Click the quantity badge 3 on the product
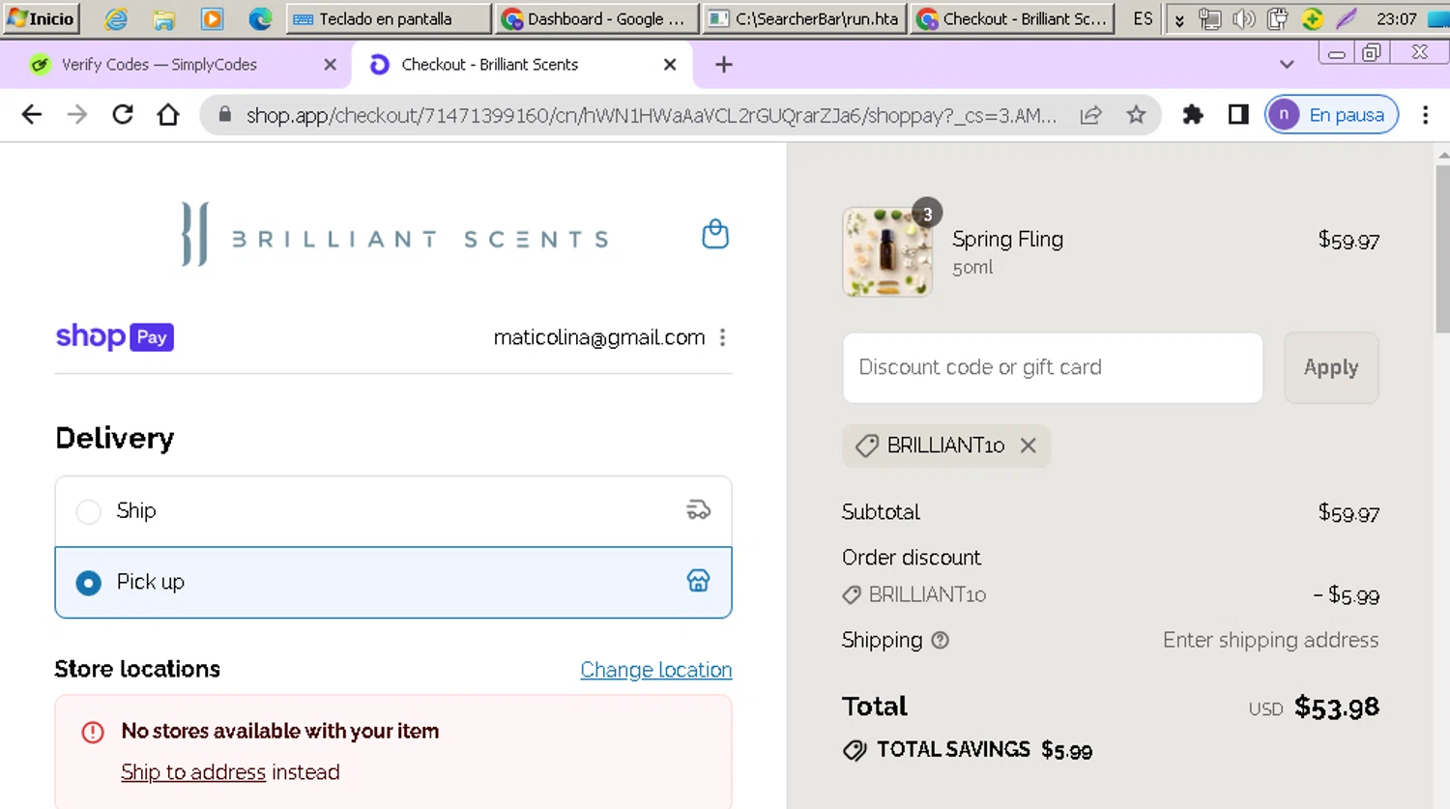The height and width of the screenshot is (809, 1450). click(x=927, y=215)
